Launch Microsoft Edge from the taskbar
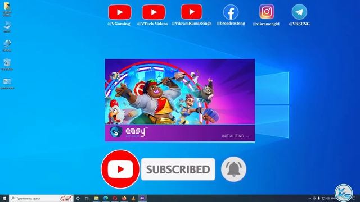This screenshot has width=360, height=202. (106, 198)
